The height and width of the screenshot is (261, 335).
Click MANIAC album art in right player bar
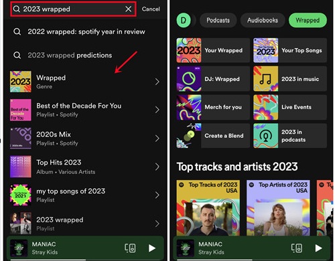coord(186,248)
